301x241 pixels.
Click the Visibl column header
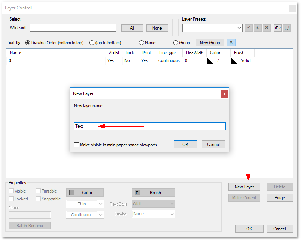pos(113,53)
